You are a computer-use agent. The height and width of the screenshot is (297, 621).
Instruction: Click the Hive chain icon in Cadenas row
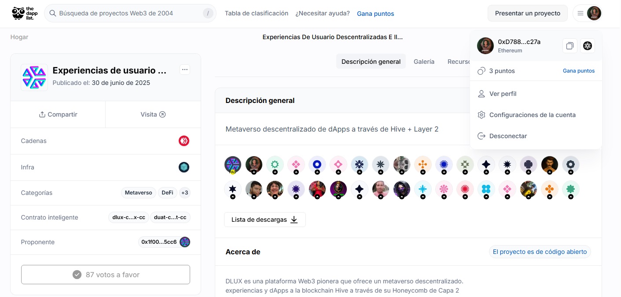pyautogui.click(x=184, y=141)
